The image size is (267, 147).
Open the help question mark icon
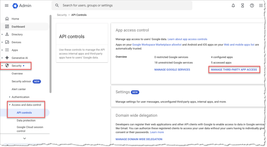tap(252, 5)
